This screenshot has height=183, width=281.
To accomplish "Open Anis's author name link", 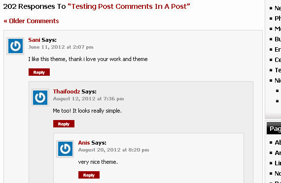I will pyautogui.click(x=84, y=143).
